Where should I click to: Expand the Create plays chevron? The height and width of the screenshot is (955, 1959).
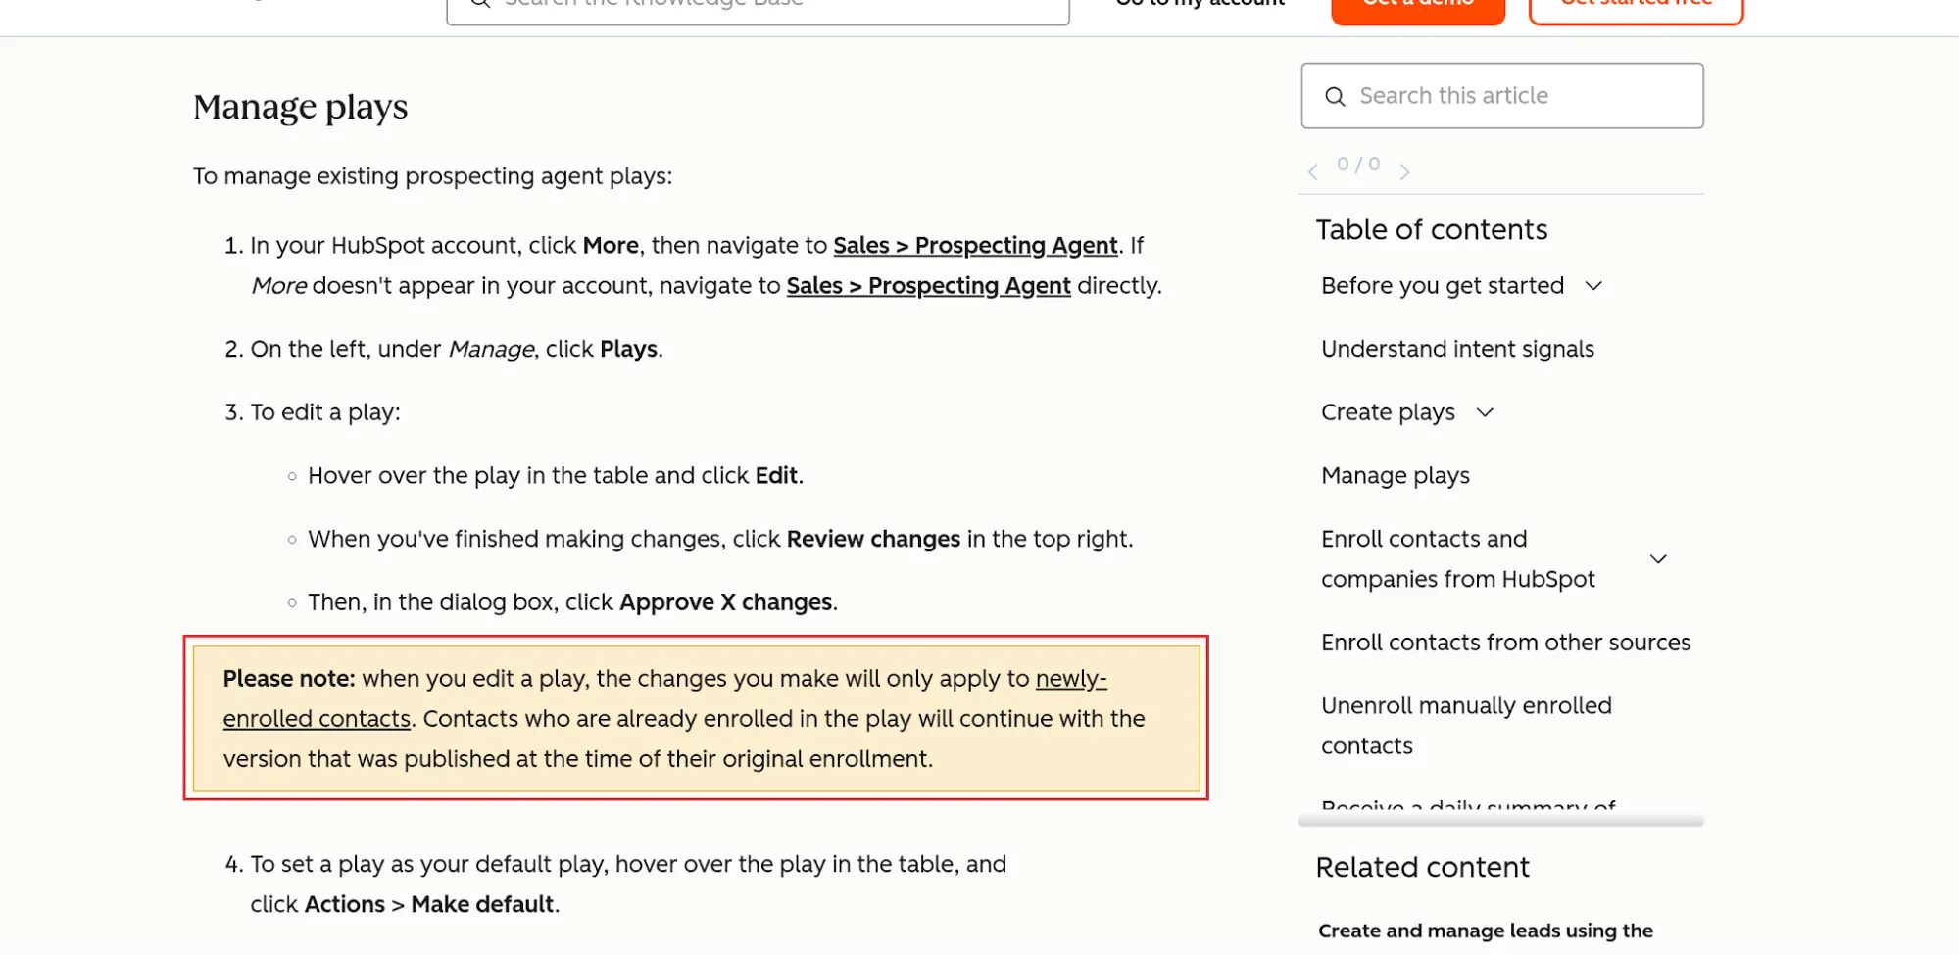tap(1485, 412)
